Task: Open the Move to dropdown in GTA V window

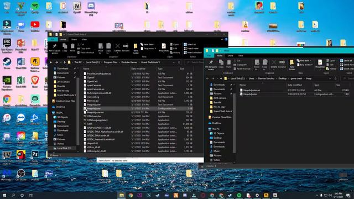Action: point(101,49)
